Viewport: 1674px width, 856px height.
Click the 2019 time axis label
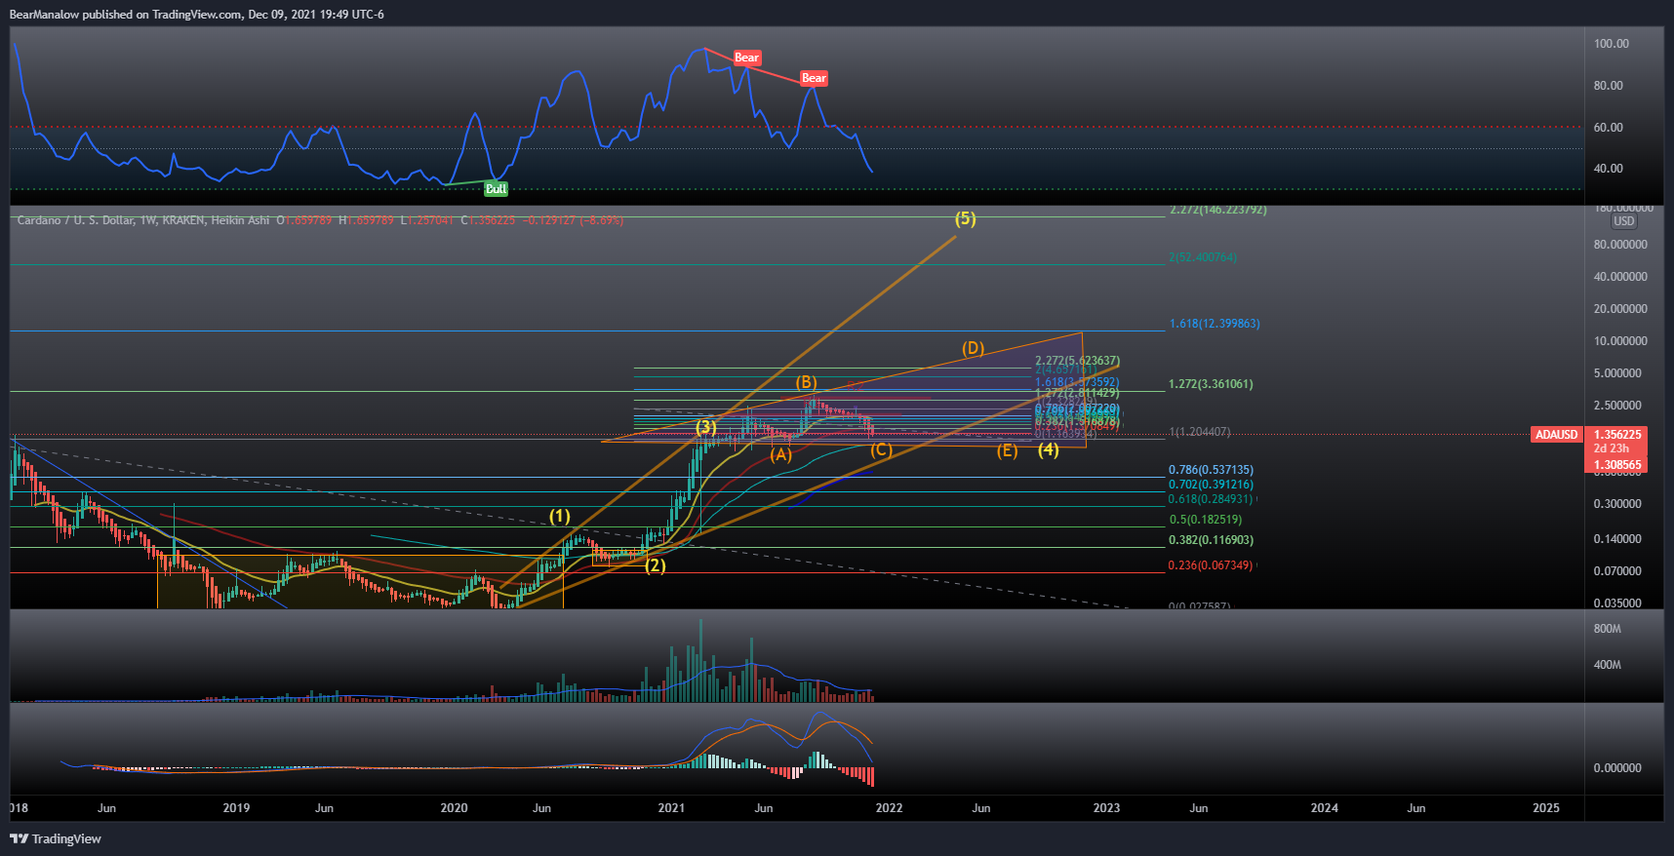click(236, 808)
